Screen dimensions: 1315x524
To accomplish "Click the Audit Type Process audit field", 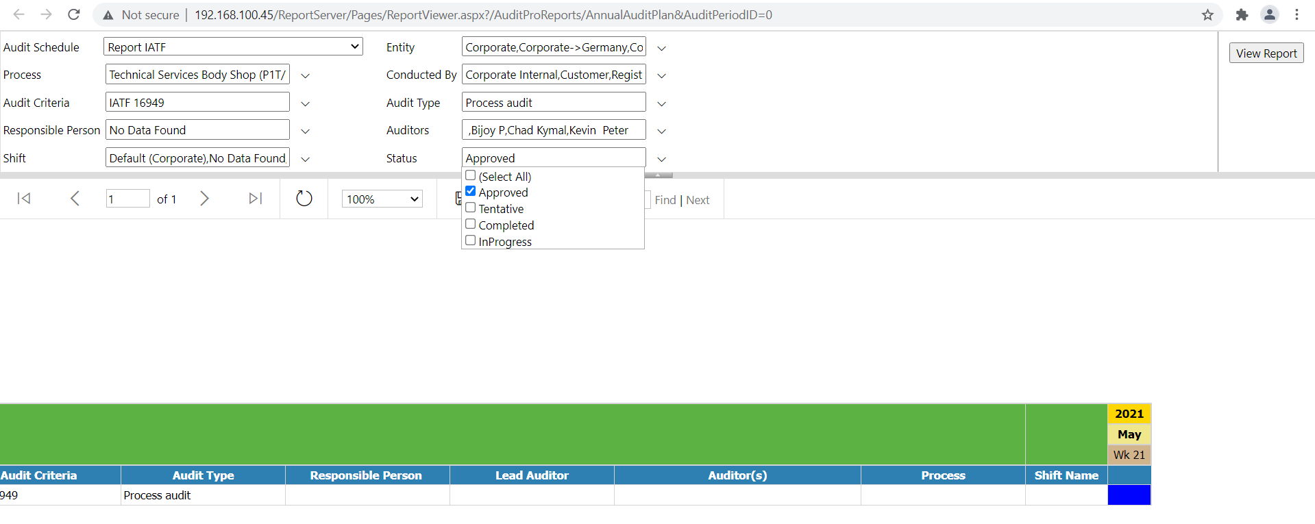I will coord(554,102).
